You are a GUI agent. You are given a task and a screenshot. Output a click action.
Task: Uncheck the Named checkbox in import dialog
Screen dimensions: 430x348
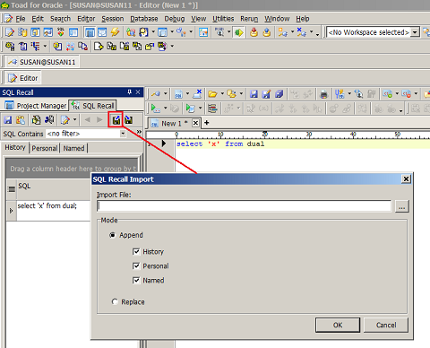tap(136, 280)
